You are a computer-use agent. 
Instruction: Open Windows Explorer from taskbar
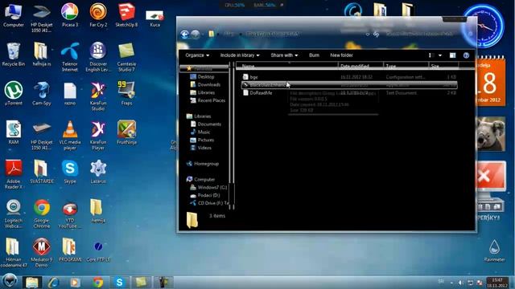click(x=32, y=282)
